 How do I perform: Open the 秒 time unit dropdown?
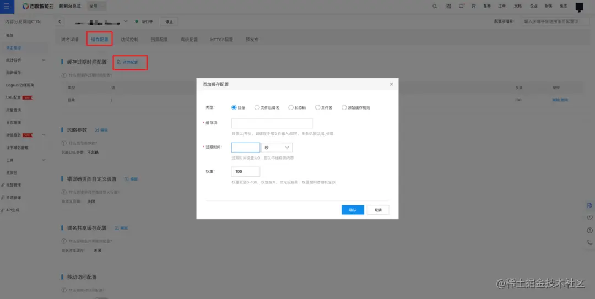[x=277, y=148]
